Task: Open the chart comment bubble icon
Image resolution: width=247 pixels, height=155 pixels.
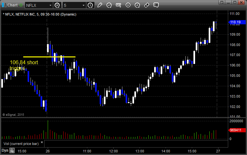Action: 156,5
